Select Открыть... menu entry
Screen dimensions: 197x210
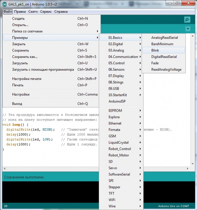point(51,25)
